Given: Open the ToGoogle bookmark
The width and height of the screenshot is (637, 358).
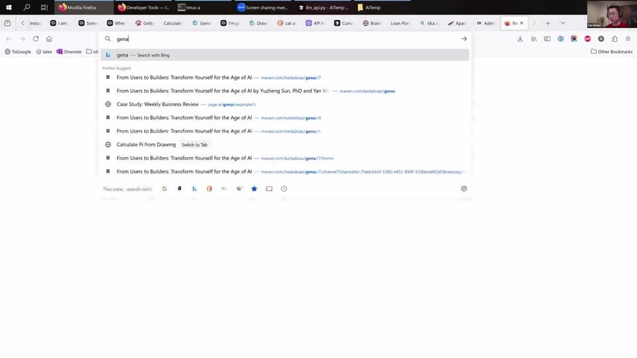Looking at the screenshot, I should 18,52.
